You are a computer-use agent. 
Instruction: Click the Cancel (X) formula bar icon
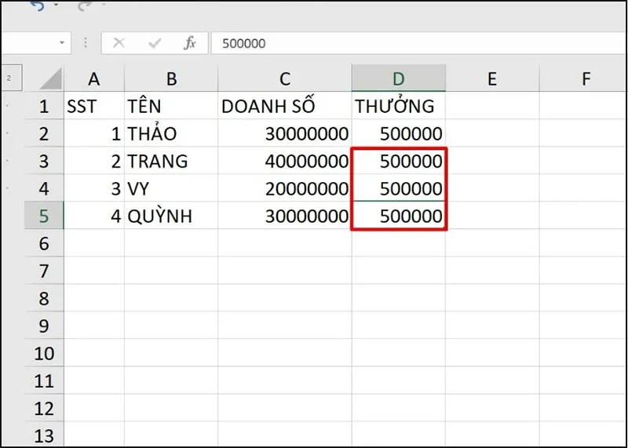pyautogui.click(x=119, y=43)
